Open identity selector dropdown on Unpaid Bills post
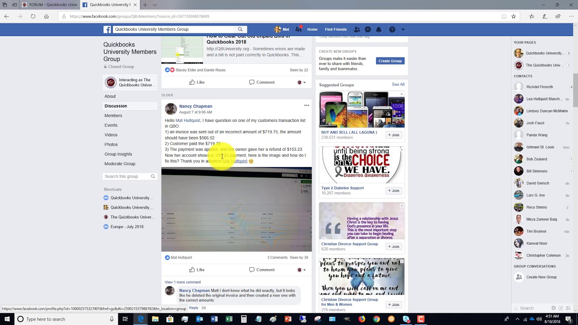This screenshot has width=578, height=325. click(x=301, y=82)
